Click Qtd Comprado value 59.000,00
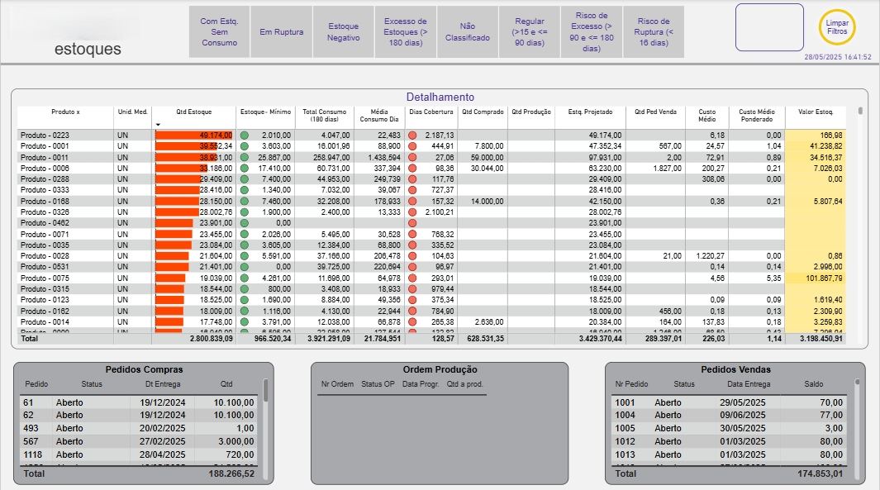 pos(487,157)
